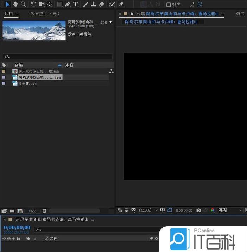Take a snapshot with the camera icon

(199, 210)
